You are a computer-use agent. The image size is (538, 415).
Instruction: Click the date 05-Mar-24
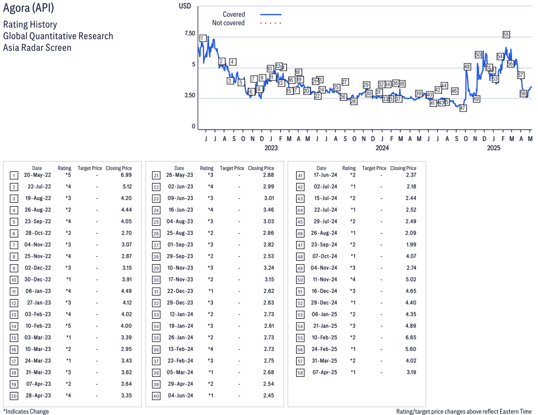180,373
